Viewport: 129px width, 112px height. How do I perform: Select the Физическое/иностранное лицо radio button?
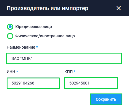click(x=10, y=36)
